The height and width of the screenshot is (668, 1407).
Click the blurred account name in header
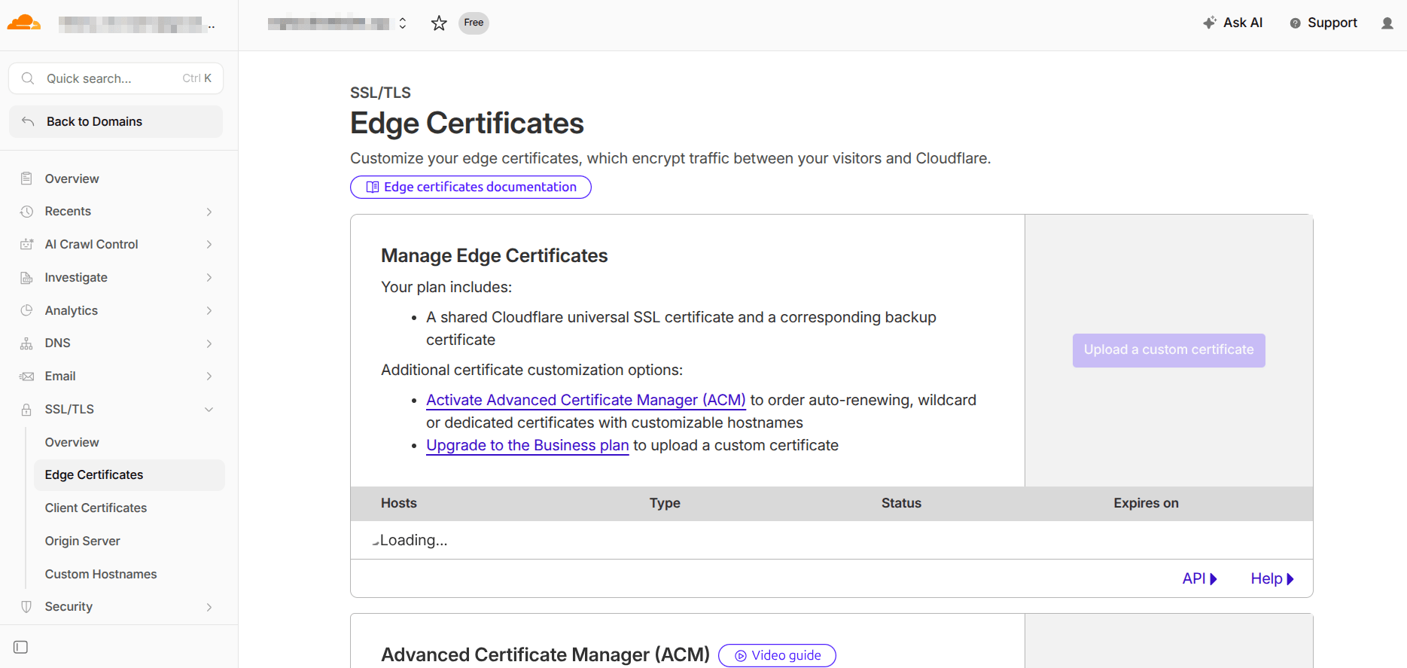coord(136,25)
